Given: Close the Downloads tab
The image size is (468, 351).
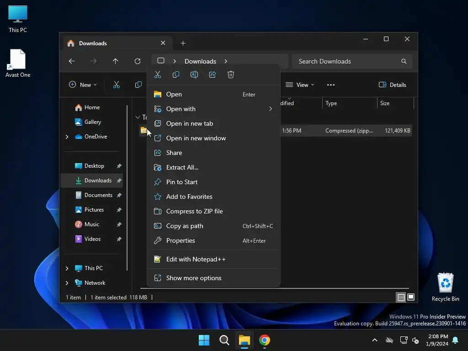Looking at the screenshot, I should click(x=163, y=43).
